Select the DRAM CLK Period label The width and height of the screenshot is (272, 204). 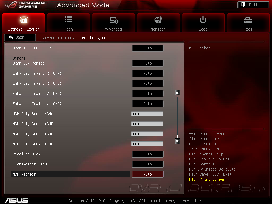point(29,63)
